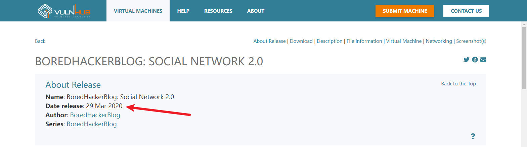The height and width of the screenshot is (147, 527).
Task: Jump to Networking section link
Action: (439, 41)
